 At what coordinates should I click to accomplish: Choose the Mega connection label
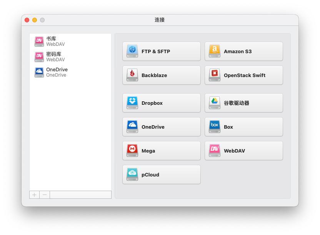click(148, 151)
